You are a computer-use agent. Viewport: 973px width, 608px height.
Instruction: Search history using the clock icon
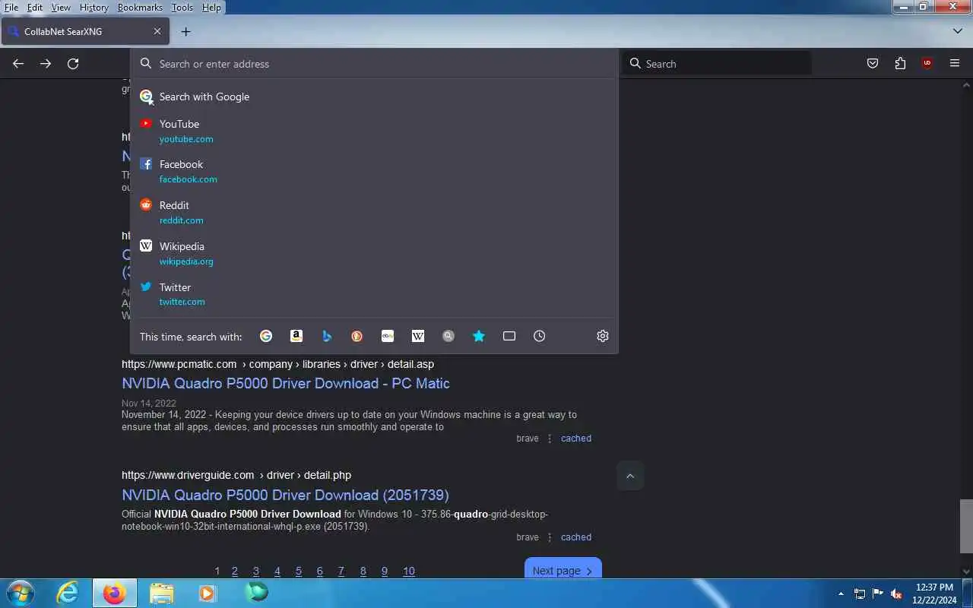(x=540, y=336)
